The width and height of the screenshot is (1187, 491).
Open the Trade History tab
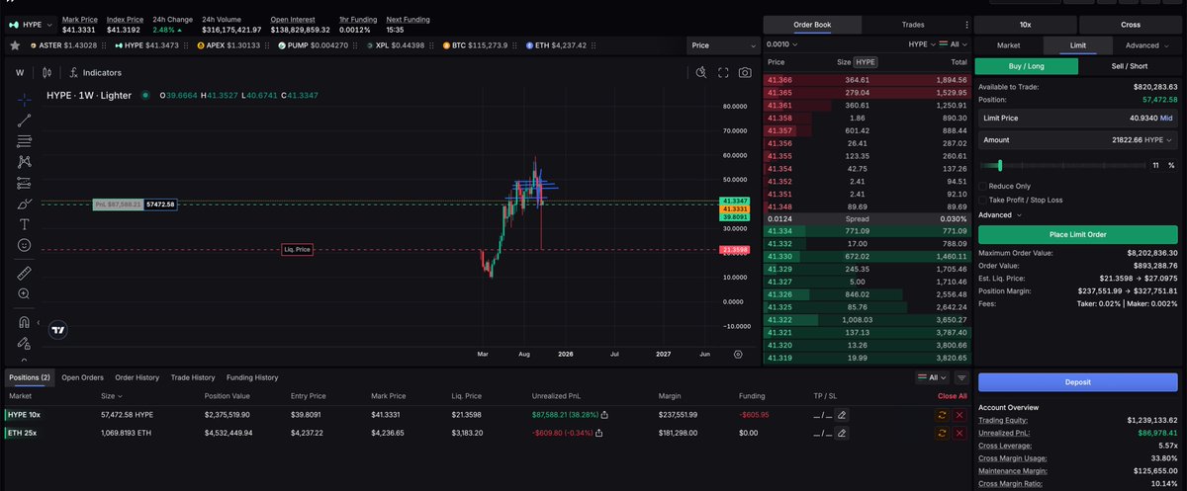pos(192,377)
